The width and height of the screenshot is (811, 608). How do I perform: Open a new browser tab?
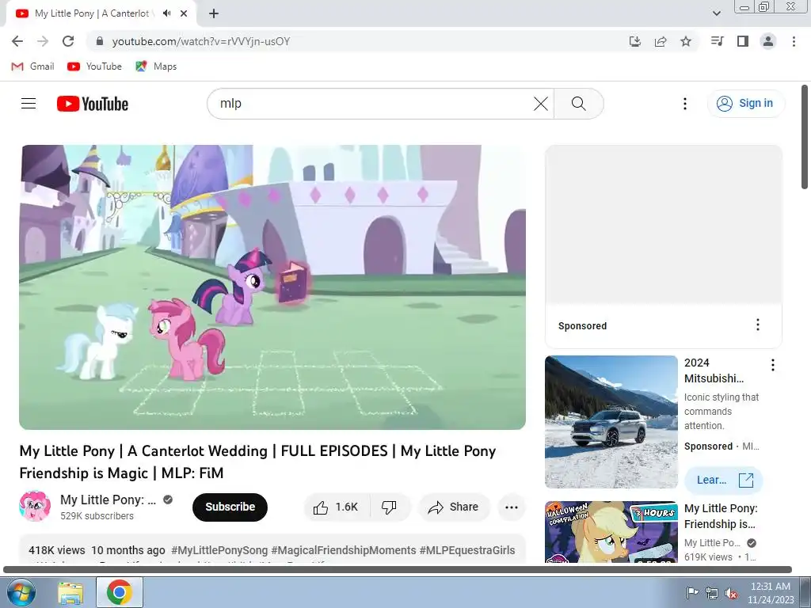(214, 13)
